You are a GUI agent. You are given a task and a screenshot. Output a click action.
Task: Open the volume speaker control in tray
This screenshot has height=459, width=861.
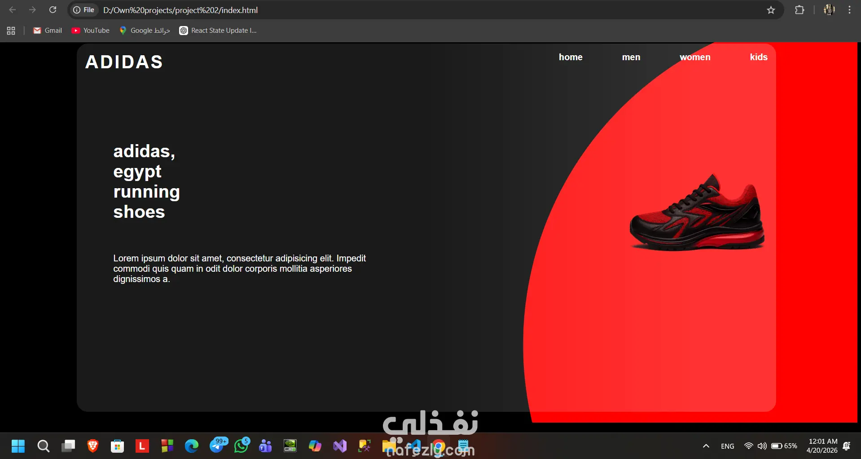[762, 446]
